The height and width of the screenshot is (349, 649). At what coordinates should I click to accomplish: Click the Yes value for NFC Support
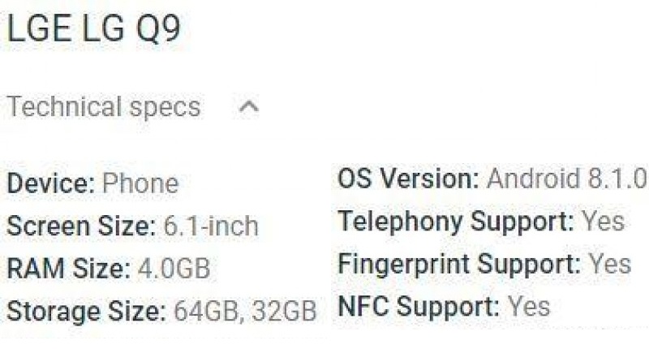click(529, 306)
